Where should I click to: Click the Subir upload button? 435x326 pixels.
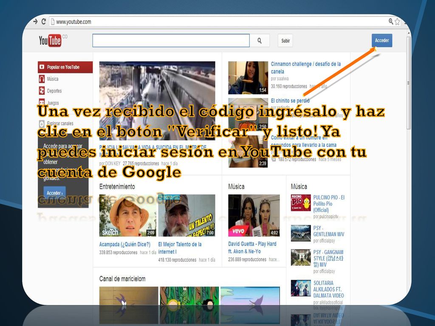[x=285, y=41]
